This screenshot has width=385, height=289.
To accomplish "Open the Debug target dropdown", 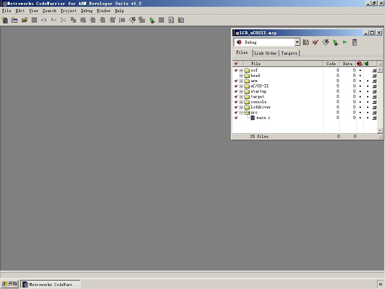I will point(297,42).
